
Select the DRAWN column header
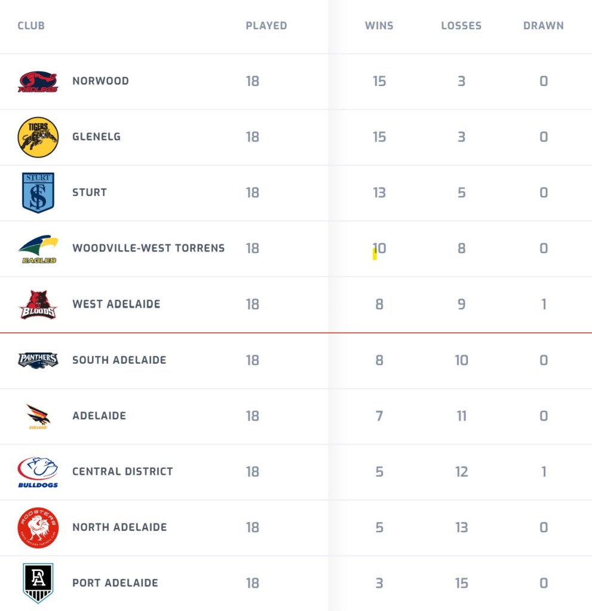coord(543,26)
